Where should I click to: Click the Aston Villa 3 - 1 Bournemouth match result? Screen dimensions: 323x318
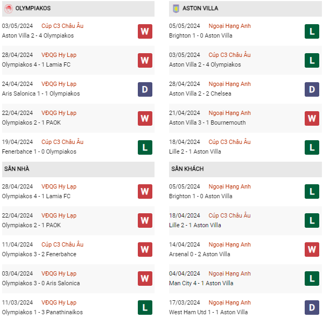pyautogui.click(x=207, y=123)
